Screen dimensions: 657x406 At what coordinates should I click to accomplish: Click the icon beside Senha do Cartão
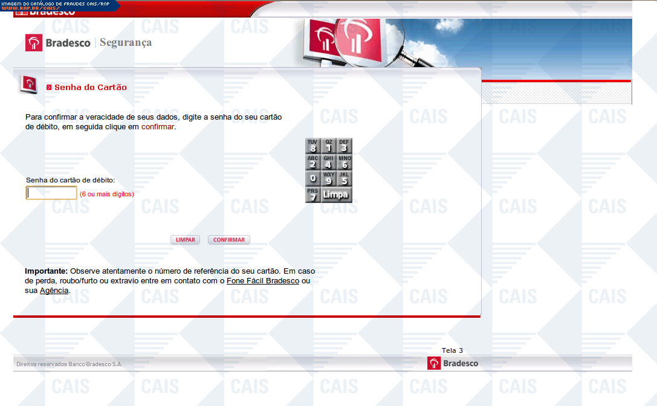[28, 85]
